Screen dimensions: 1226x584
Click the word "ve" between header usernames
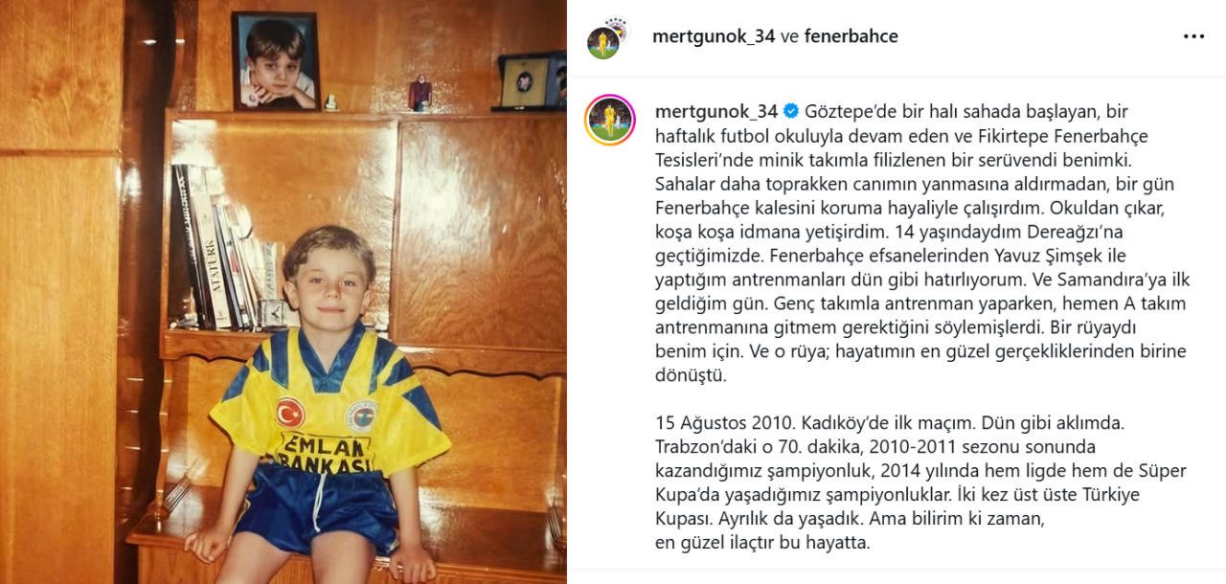[x=790, y=36]
